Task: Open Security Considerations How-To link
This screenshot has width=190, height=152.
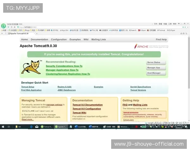Action: pos(64,66)
